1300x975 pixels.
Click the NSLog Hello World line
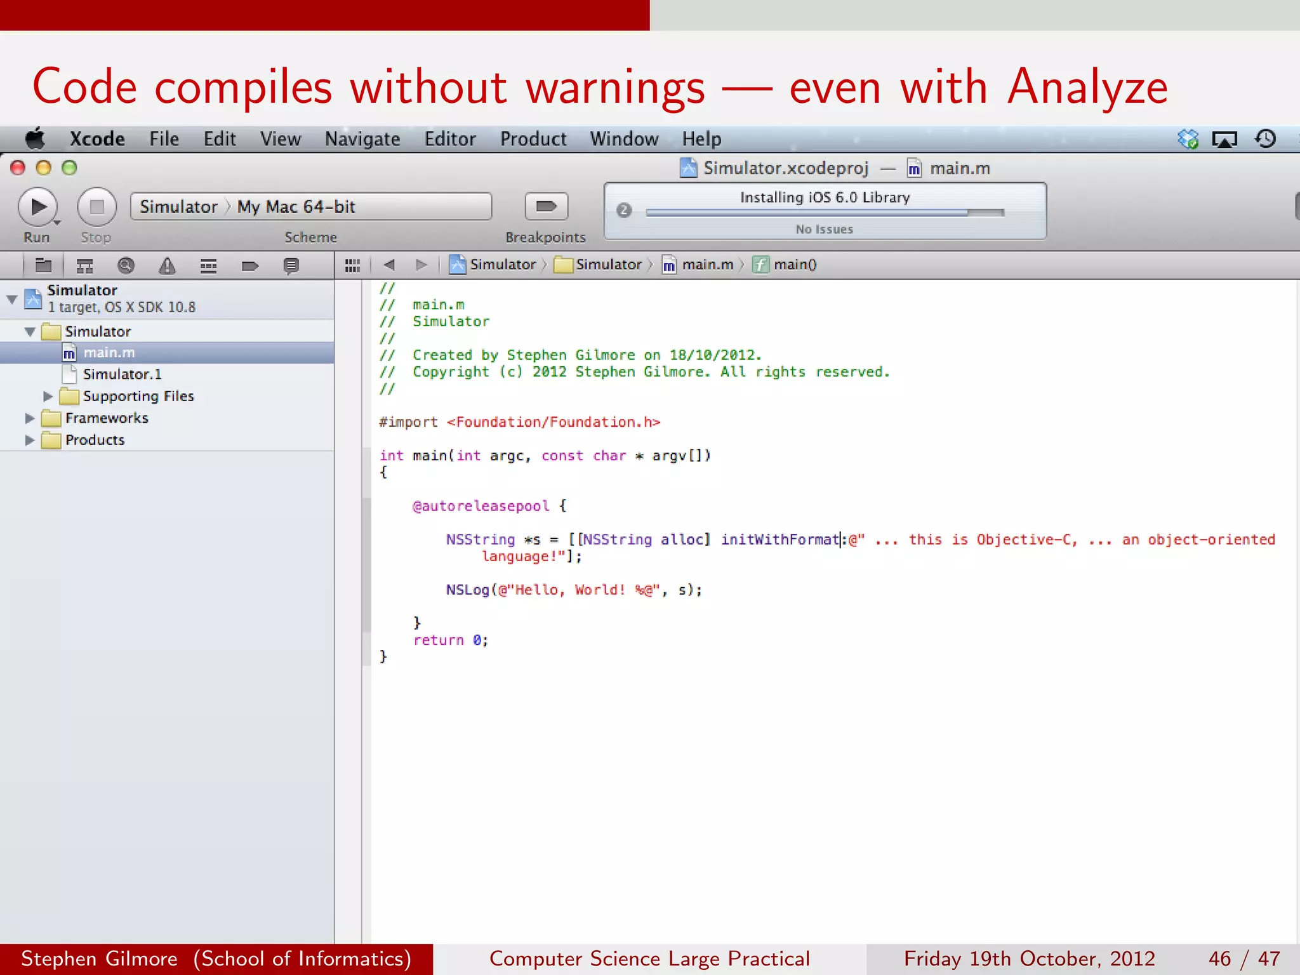[x=574, y=590]
